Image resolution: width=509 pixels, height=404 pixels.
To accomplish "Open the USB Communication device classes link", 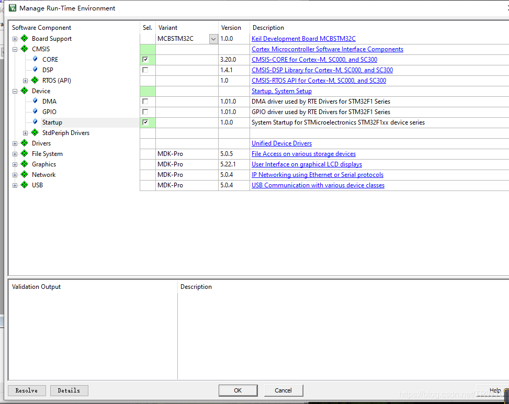I will (318, 185).
